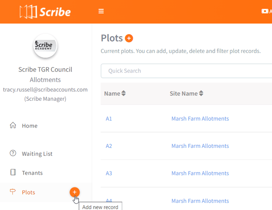Screen dimensions: 272x210
Task: Open the Tenants menu item
Action: point(32,173)
